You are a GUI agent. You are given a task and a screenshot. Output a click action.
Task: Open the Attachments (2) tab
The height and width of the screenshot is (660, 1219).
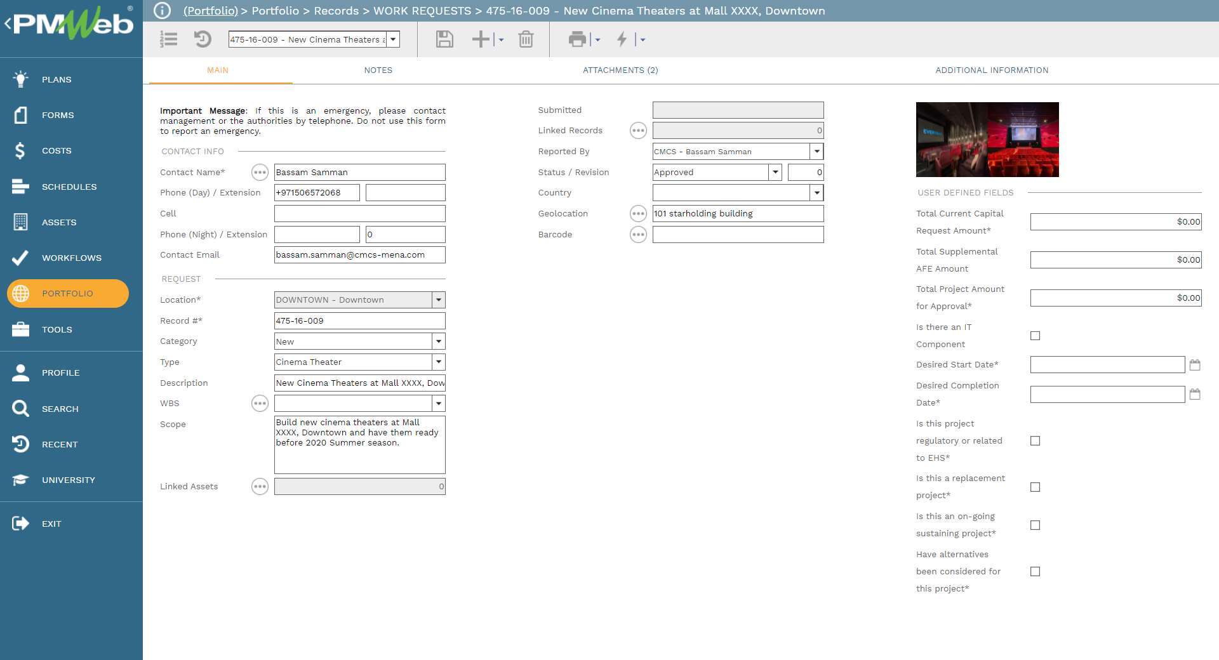point(620,70)
